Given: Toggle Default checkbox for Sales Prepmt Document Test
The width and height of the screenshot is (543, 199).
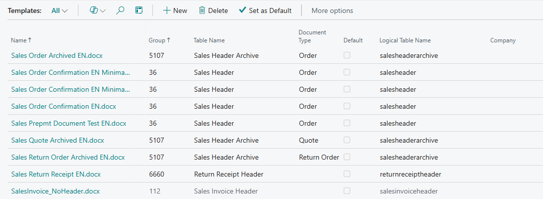Looking at the screenshot, I should [347, 123].
